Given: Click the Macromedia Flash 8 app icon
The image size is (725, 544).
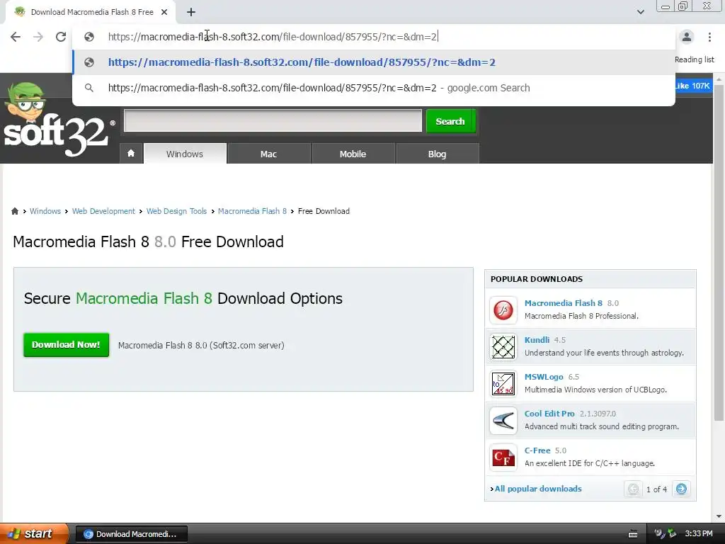Looking at the screenshot, I should pos(503,310).
